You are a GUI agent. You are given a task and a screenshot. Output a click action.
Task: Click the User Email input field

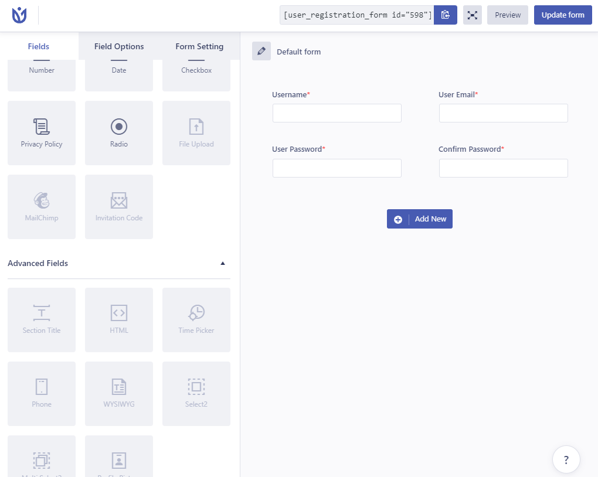(x=504, y=113)
